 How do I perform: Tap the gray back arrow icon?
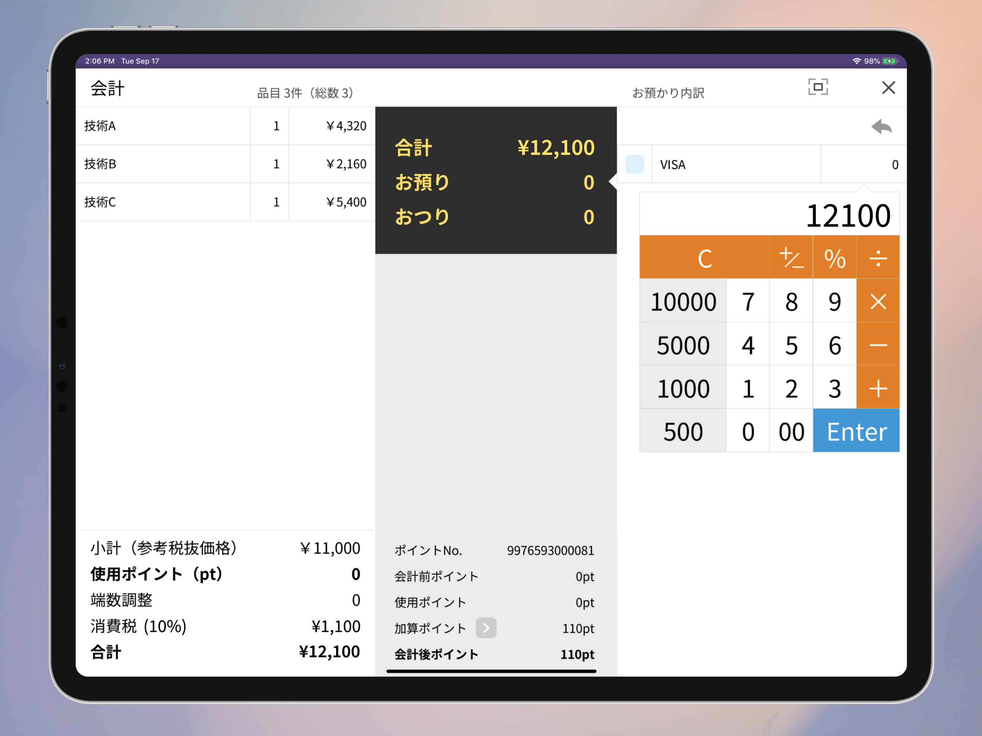[881, 127]
